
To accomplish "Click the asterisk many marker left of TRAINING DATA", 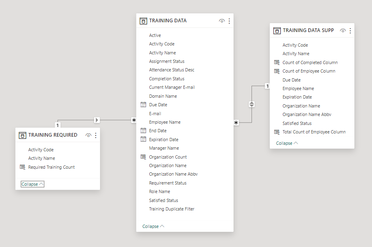I will (x=134, y=120).
